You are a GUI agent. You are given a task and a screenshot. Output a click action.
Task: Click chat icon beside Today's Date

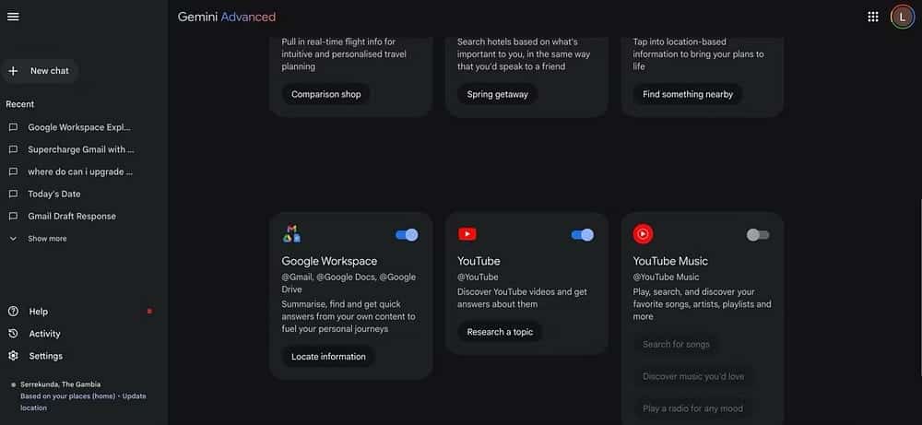click(x=13, y=194)
